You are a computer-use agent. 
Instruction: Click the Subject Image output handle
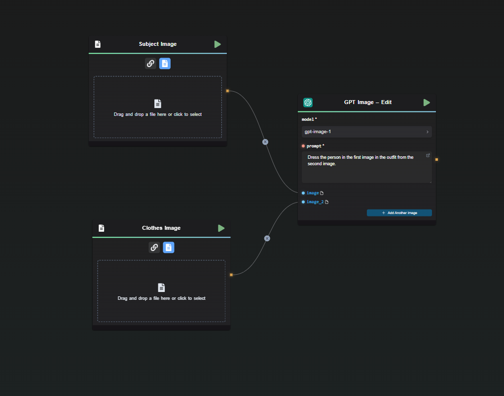click(x=227, y=91)
